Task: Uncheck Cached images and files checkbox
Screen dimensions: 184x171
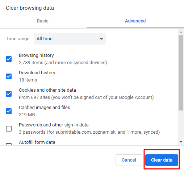Action: (x=9, y=111)
